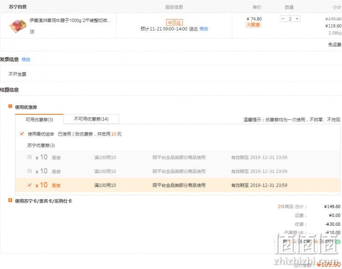The height and width of the screenshot is (269, 342).
Task: Decrease quantity with the minus button
Action: coord(283,19)
